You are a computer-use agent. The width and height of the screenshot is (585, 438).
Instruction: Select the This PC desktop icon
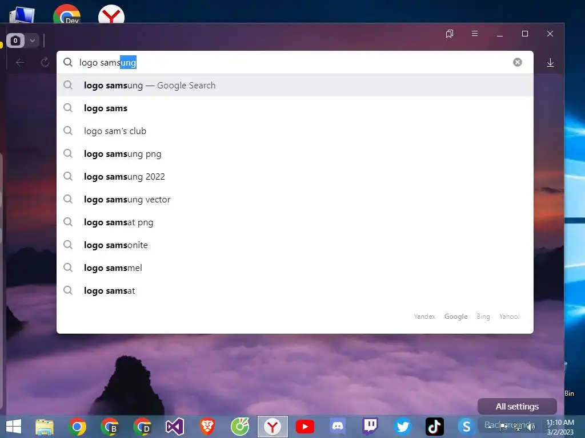22,14
